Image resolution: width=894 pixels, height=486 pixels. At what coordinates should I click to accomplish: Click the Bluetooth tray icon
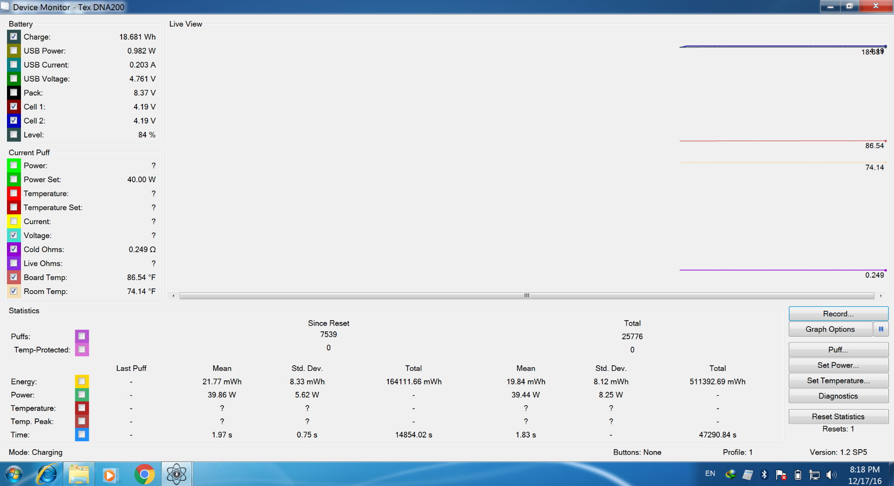tap(764, 474)
